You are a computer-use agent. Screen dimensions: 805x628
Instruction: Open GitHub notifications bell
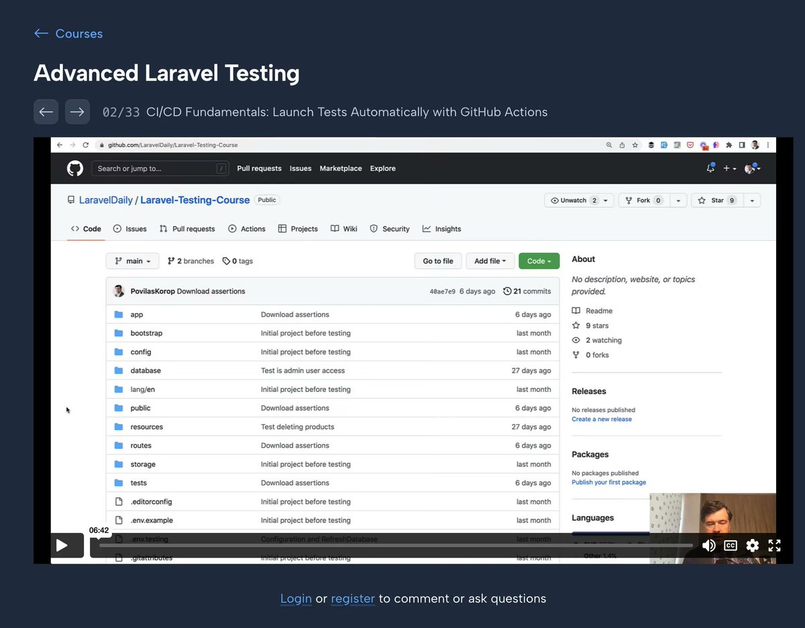click(x=710, y=169)
